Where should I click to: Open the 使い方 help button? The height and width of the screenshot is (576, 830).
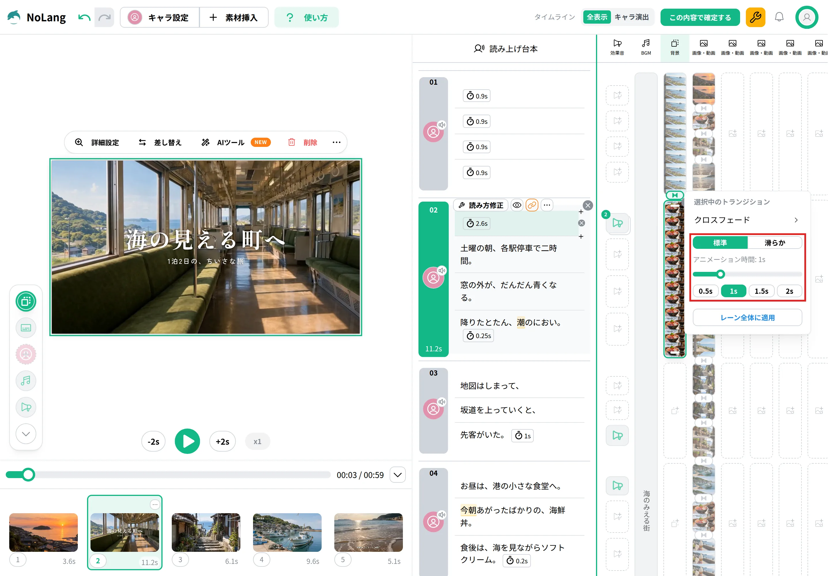306,17
